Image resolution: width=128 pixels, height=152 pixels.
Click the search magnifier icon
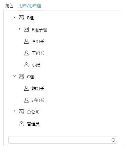(x=113, y=140)
